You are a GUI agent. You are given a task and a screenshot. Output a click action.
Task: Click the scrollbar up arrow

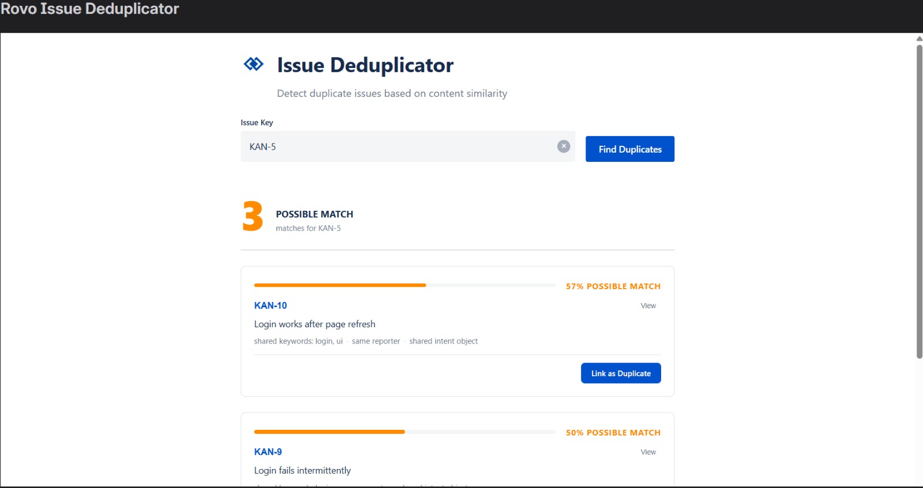tap(920, 39)
